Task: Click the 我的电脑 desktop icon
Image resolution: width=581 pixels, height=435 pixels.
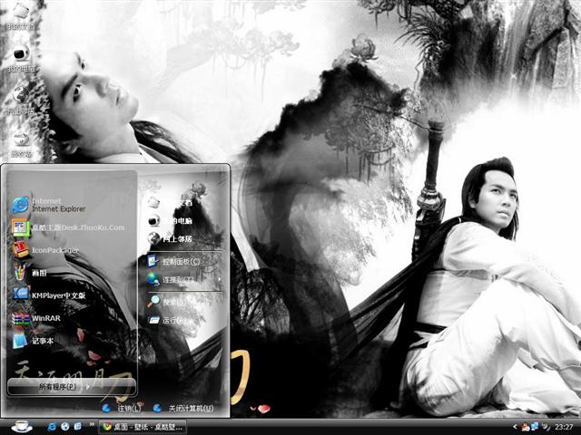Action: (x=20, y=56)
